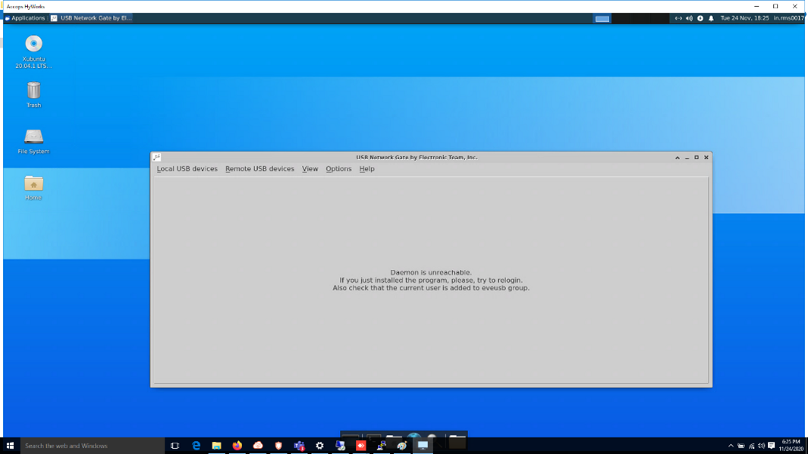Click the notification bell in Xubuntu panel
The height and width of the screenshot is (454, 808).
coord(711,18)
